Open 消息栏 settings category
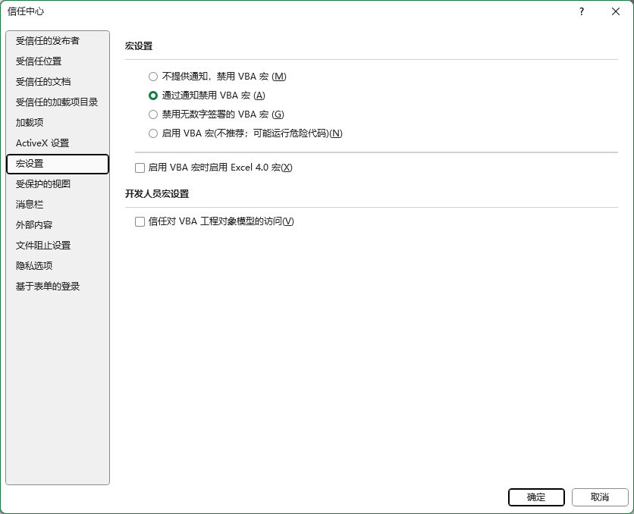The height and width of the screenshot is (514, 634). click(58, 205)
